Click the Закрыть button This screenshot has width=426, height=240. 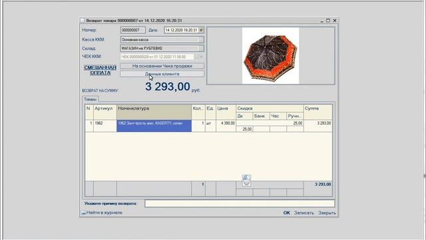click(327, 213)
